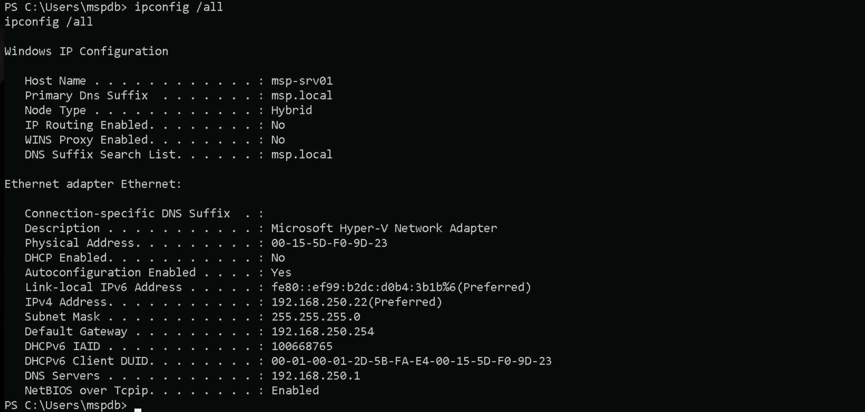Click the blinking cursor at the prompt
This screenshot has height=412, width=865.
pos(138,408)
